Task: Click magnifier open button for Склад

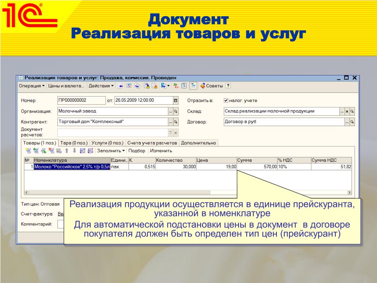Action: [352, 111]
